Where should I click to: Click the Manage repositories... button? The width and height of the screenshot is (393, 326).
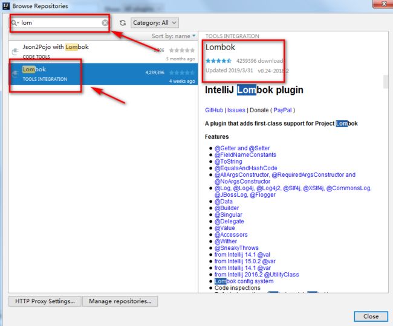[120, 301]
